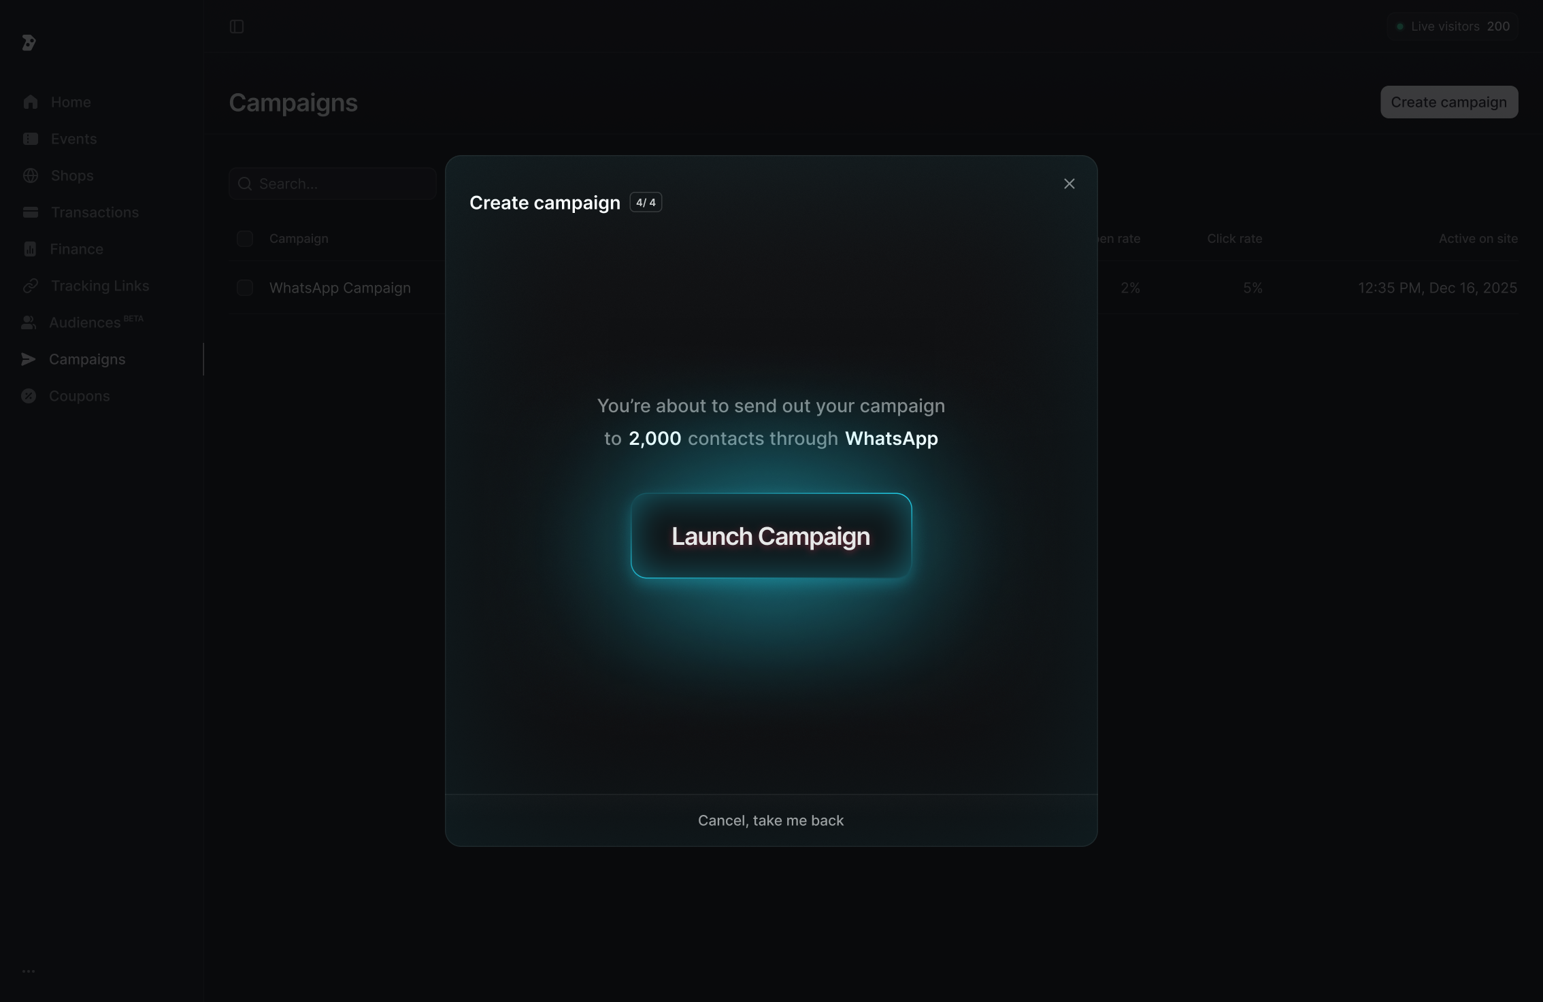The height and width of the screenshot is (1002, 1543).
Task: Click the Live visitors indicator
Action: point(1453,27)
